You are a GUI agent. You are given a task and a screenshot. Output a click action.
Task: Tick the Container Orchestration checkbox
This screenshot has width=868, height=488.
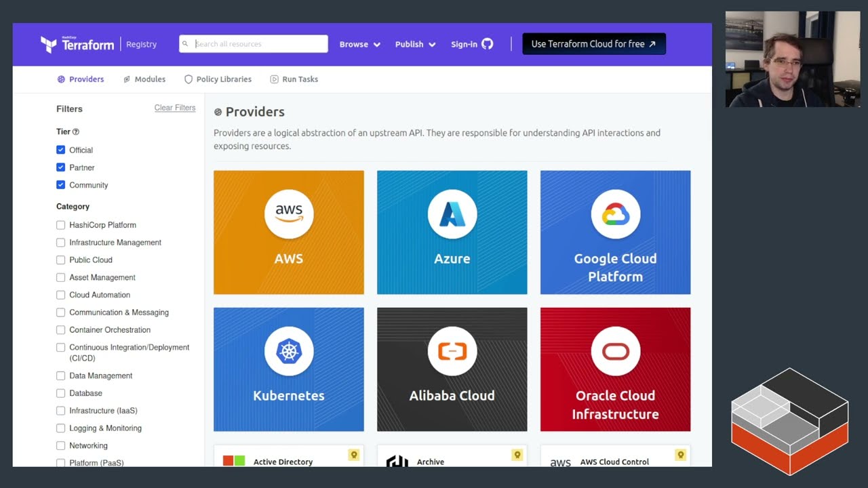point(60,330)
